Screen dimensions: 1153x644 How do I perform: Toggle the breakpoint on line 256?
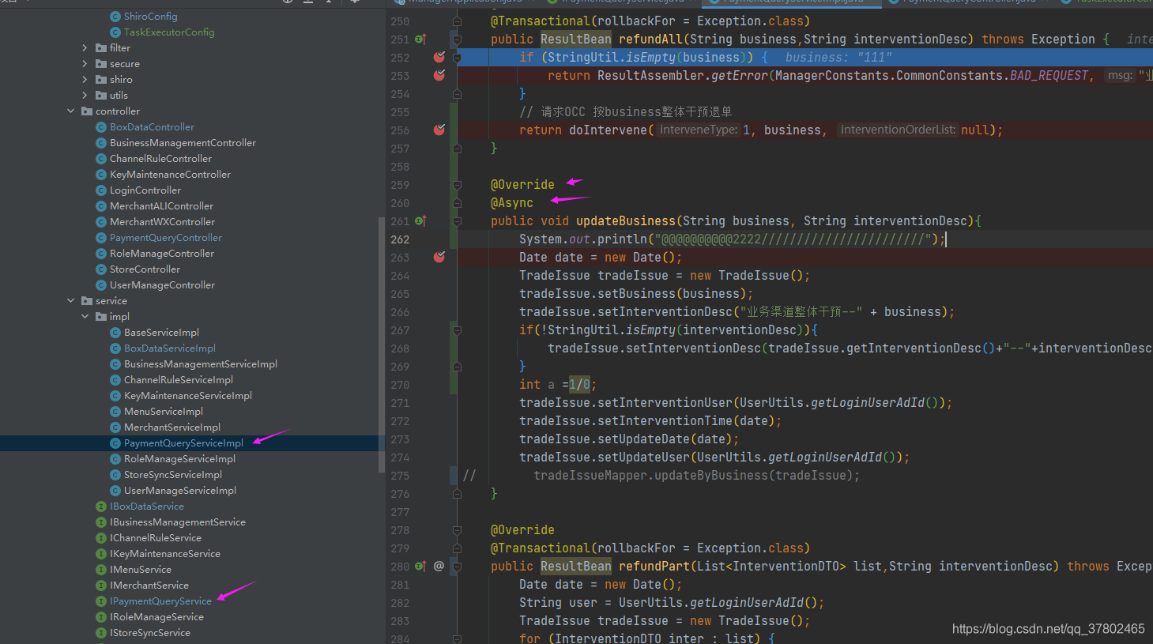pos(439,129)
